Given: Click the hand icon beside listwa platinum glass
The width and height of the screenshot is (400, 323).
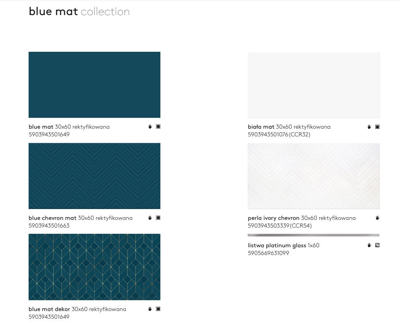Looking at the screenshot, I should [x=369, y=245].
